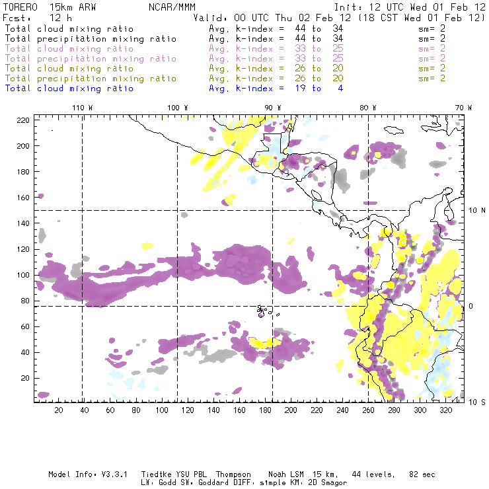
Task: Click the blue 'Total cloud mixing ratio' legend line
Action: pos(69,89)
